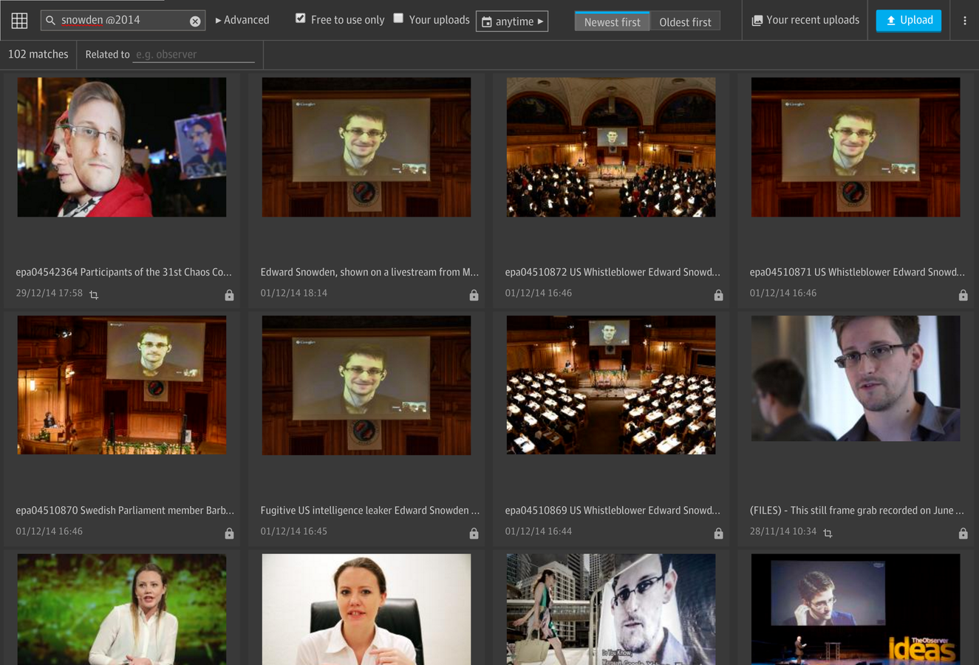The height and width of the screenshot is (665, 979).
Task: Click date '01/12/14 18:14'
Action: click(294, 293)
